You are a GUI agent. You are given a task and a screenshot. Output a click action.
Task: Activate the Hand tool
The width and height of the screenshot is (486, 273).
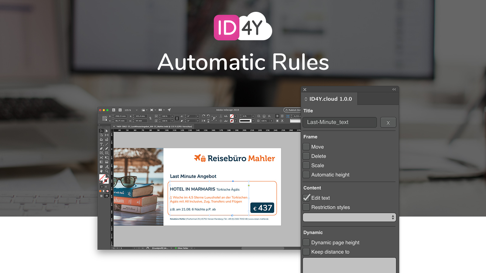101,171
